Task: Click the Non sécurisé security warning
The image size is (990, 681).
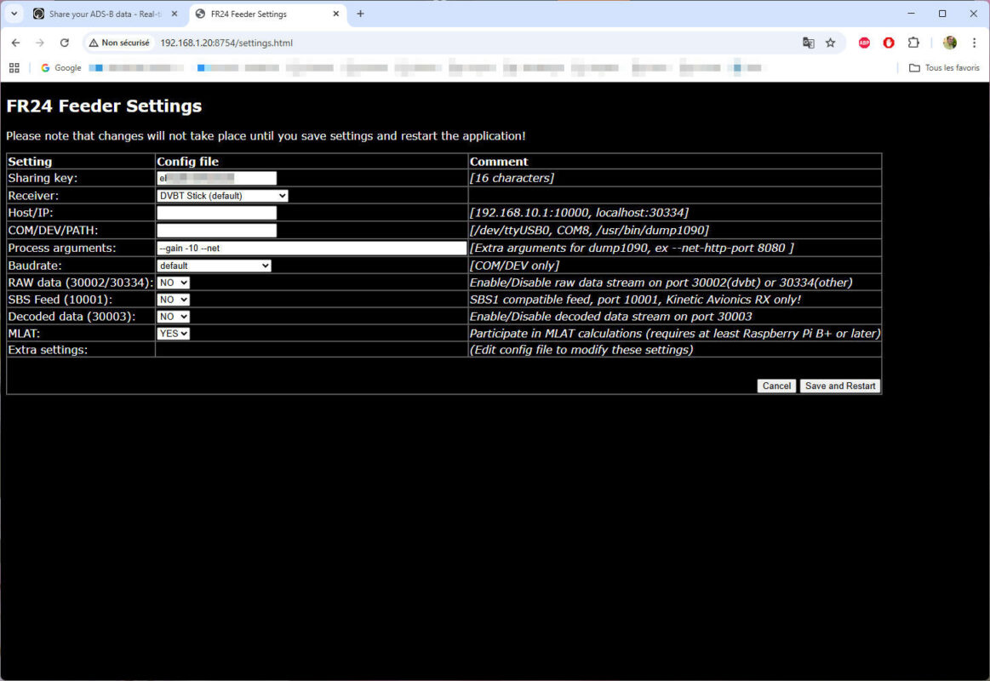Action: coord(119,43)
